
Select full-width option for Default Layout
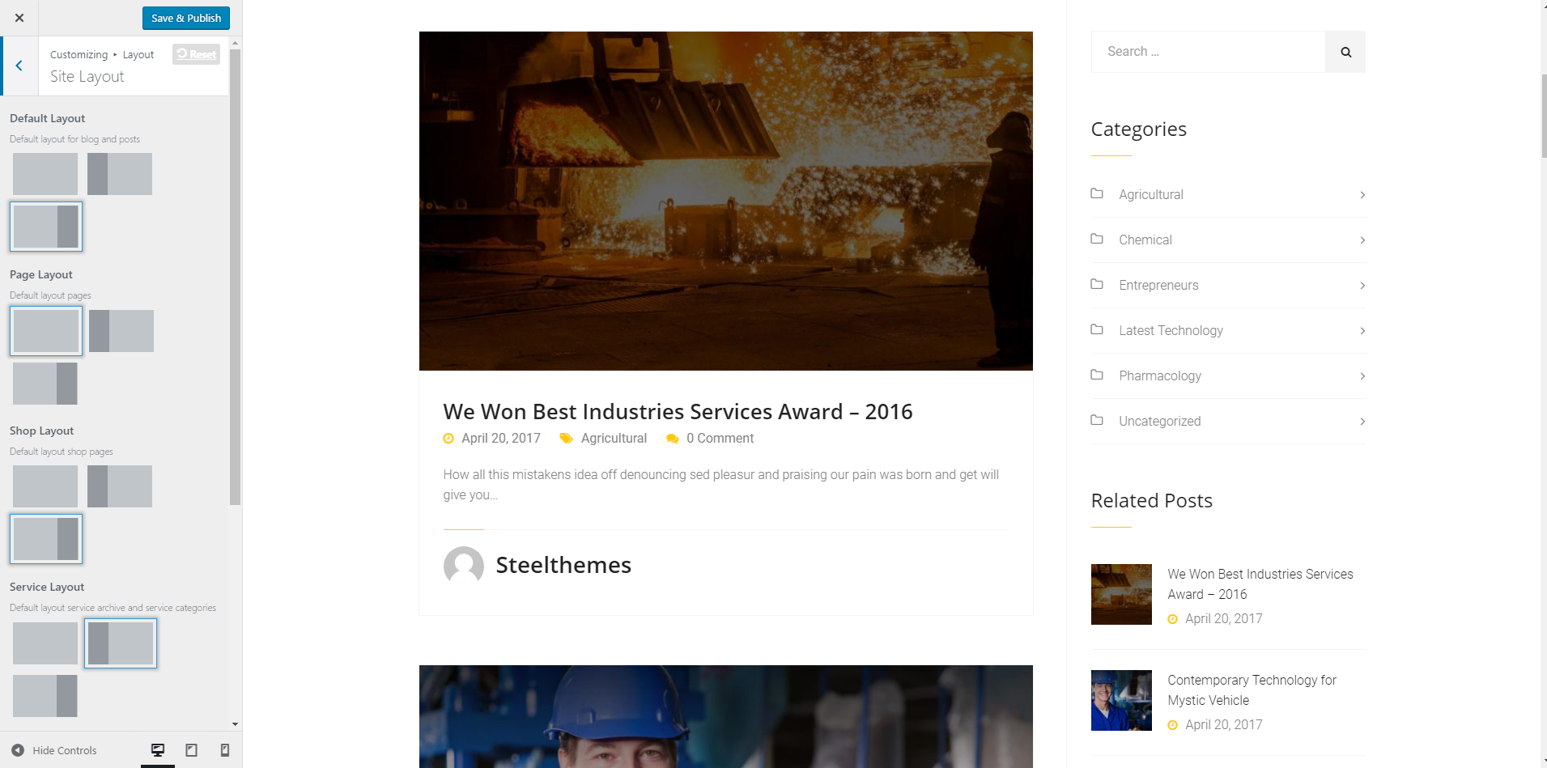[45, 174]
